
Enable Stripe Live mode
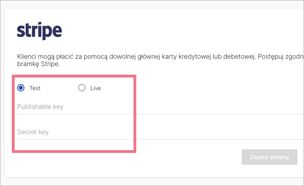click(x=82, y=88)
